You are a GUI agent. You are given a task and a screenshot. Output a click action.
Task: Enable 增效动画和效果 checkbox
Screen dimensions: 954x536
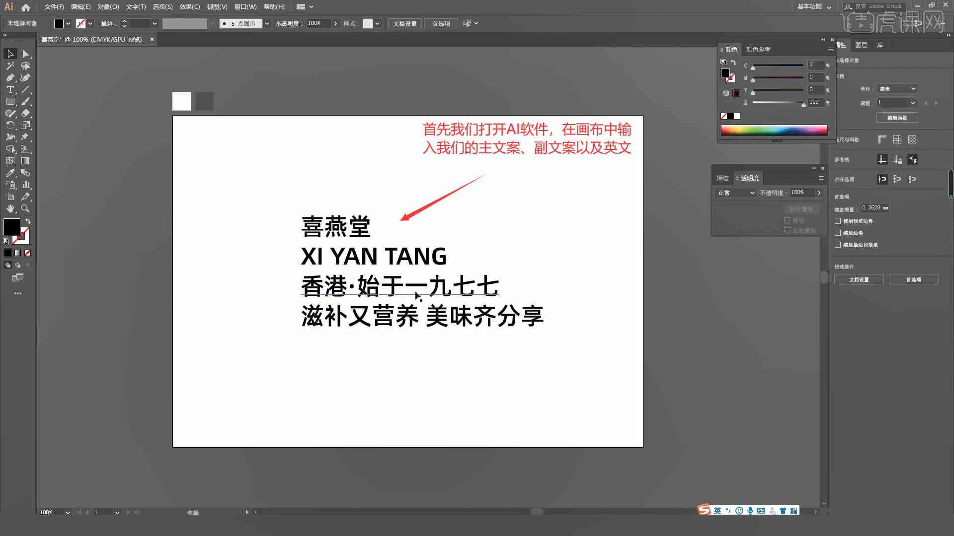click(x=839, y=245)
